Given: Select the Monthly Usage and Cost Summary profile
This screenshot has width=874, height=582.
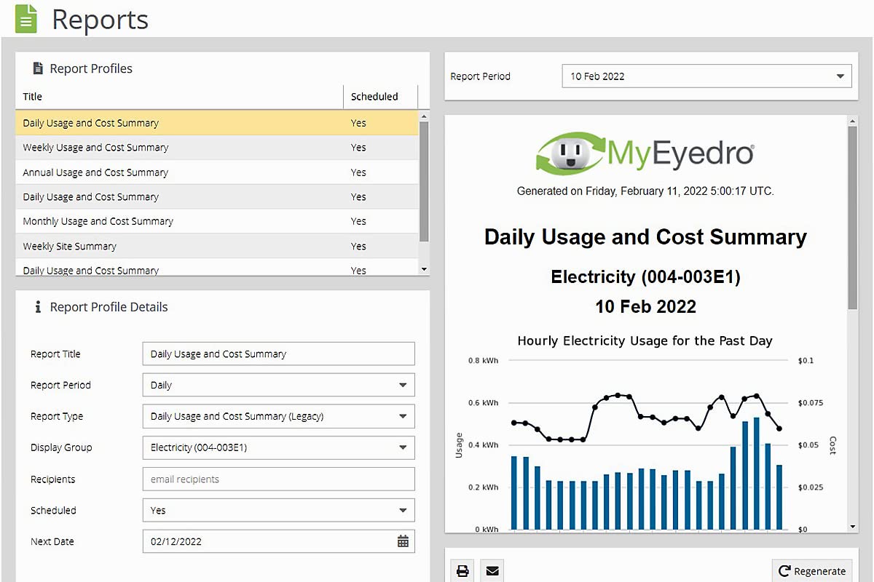Looking at the screenshot, I should click(217, 221).
